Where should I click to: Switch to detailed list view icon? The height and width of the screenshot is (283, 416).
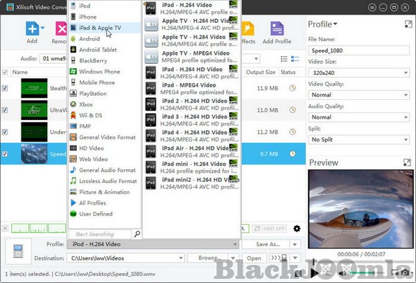[x=285, y=59]
